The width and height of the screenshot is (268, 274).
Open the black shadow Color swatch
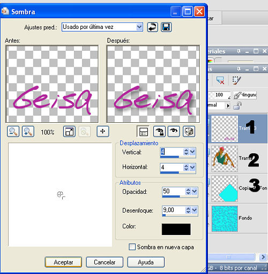click(176, 229)
